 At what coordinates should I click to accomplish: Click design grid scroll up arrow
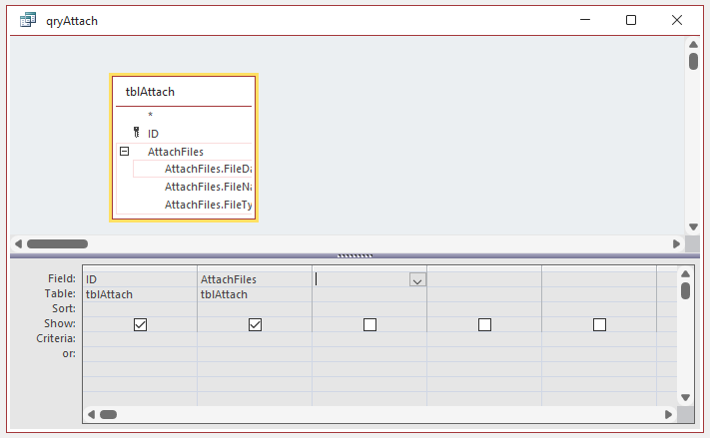click(685, 273)
